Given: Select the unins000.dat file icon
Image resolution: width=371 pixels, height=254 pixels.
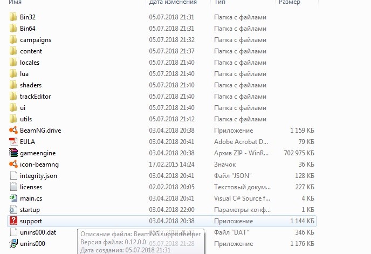Looking at the screenshot, I should pyautogui.click(x=13, y=232).
